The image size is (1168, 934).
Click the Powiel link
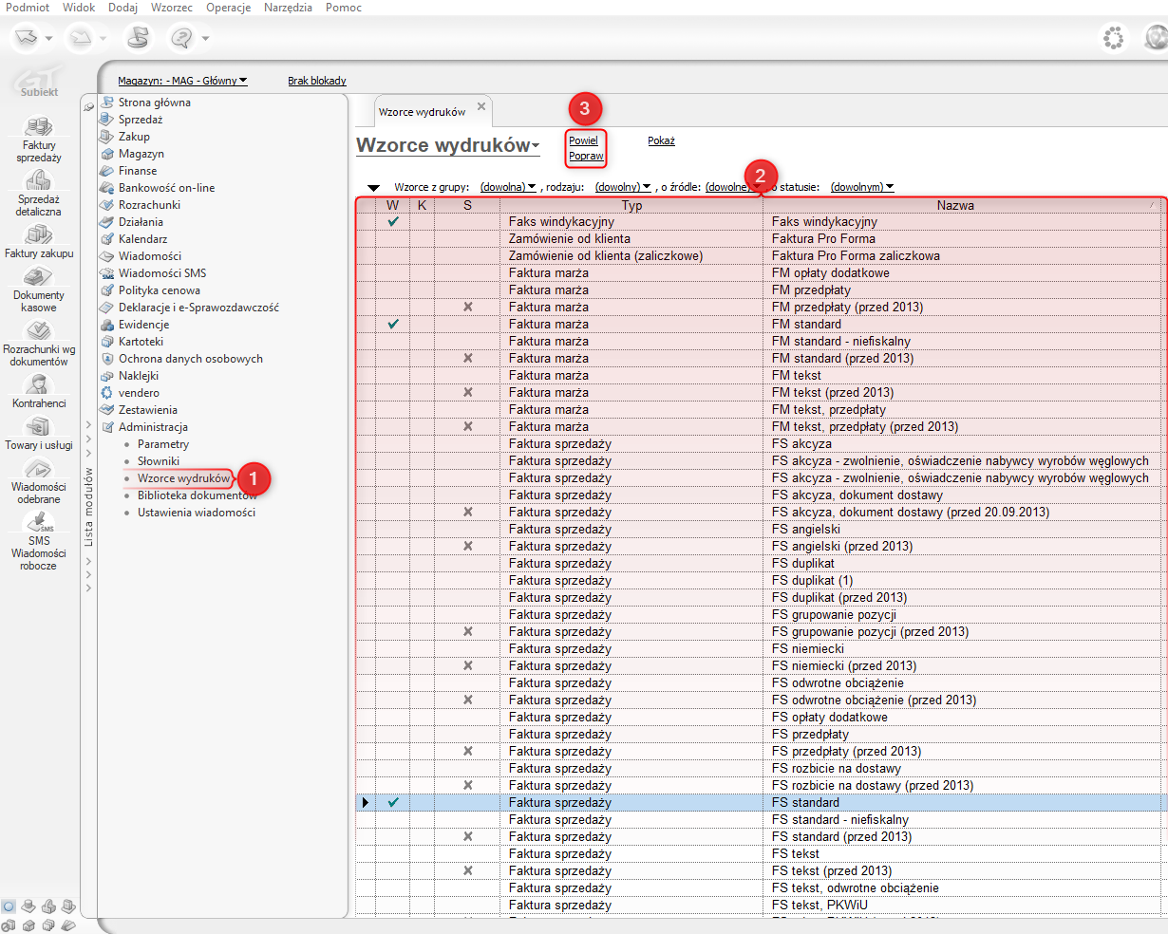pyautogui.click(x=583, y=140)
